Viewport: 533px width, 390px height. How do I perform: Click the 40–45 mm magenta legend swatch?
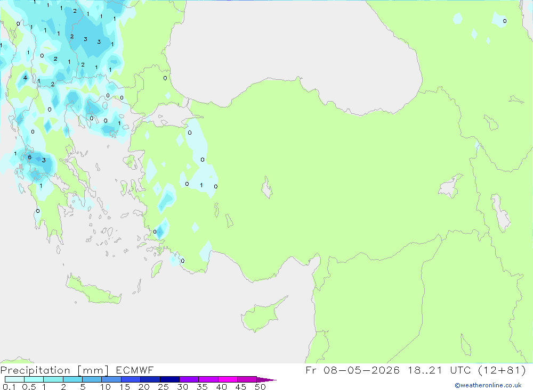pos(228,379)
